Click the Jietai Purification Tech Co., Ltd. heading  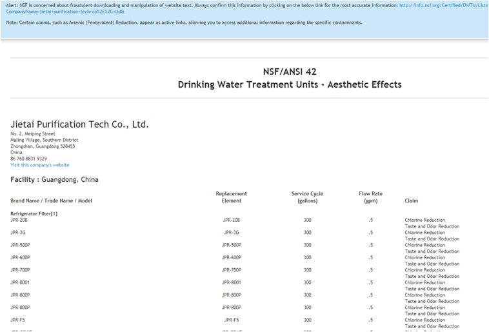pyautogui.click(x=79, y=124)
